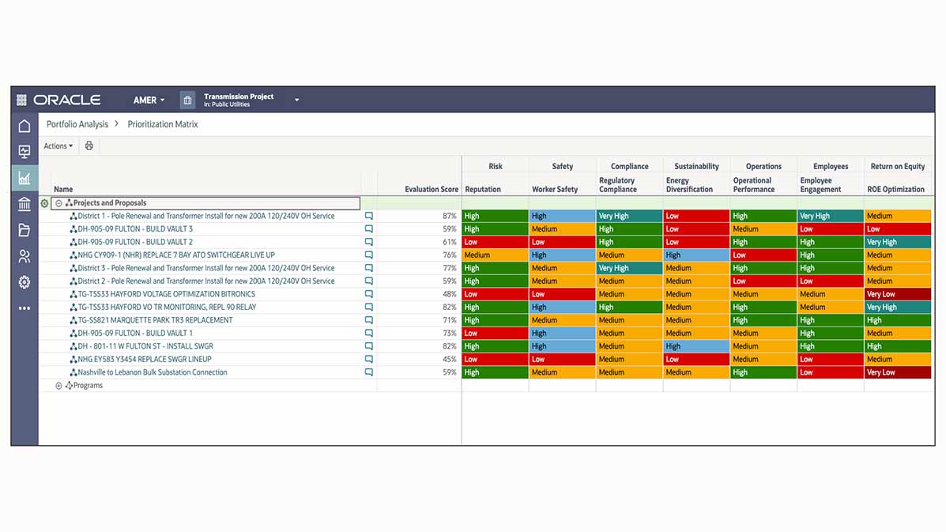
Task: Open the folder icon in the sidebar
Action: point(24,231)
